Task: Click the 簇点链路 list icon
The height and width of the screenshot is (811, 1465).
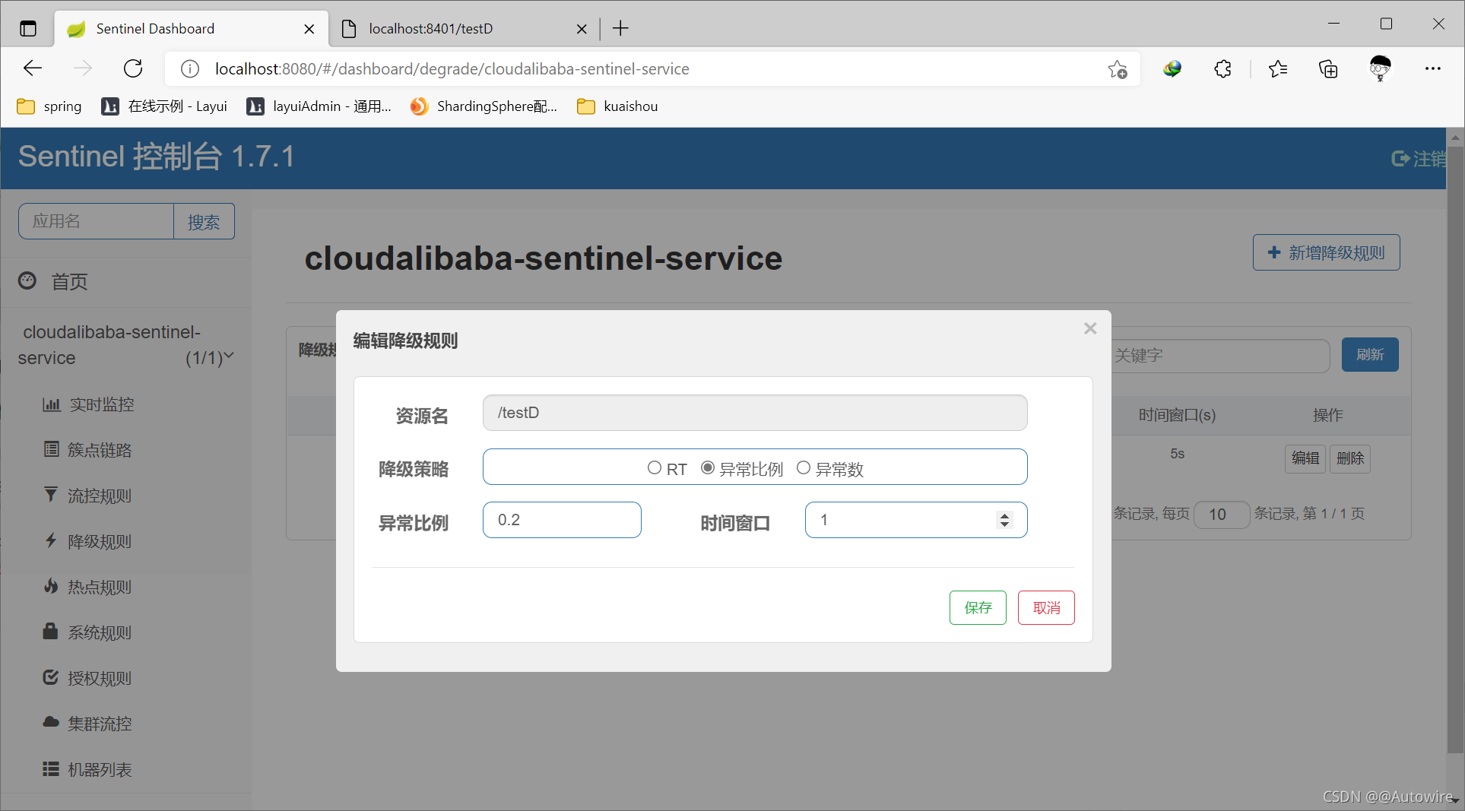Action: click(51, 449)
